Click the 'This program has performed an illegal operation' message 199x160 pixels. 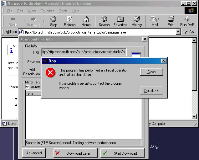(94, 72)
